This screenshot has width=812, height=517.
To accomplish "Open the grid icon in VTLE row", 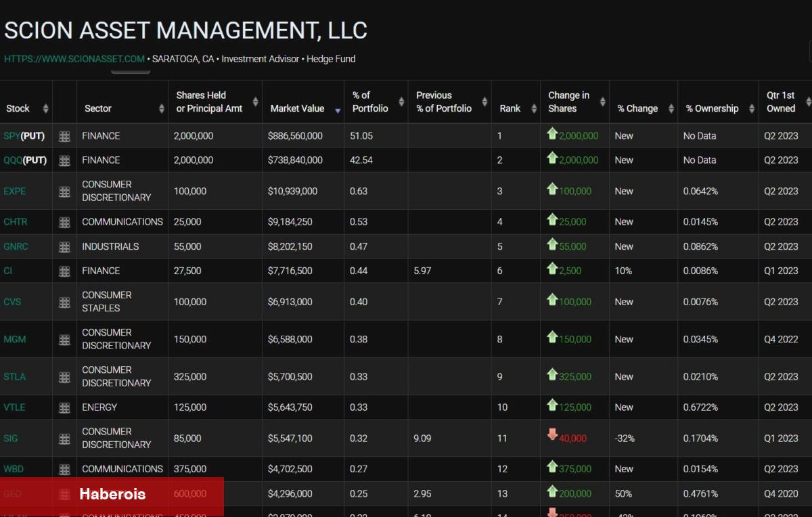I will point(64,407).
